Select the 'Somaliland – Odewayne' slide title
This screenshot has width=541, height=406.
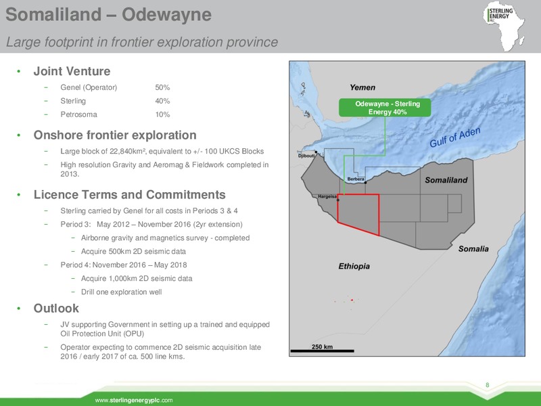point(108,14)
